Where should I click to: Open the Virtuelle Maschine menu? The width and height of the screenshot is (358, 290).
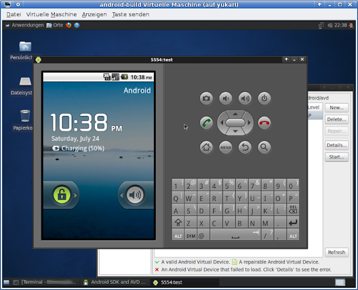pyautogui.click(x=51, y=15)
